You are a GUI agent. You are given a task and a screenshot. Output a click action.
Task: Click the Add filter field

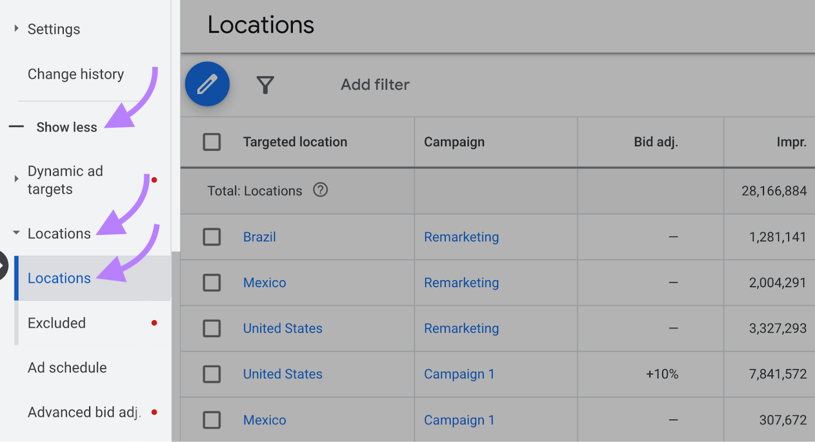(x=375, y=85)
